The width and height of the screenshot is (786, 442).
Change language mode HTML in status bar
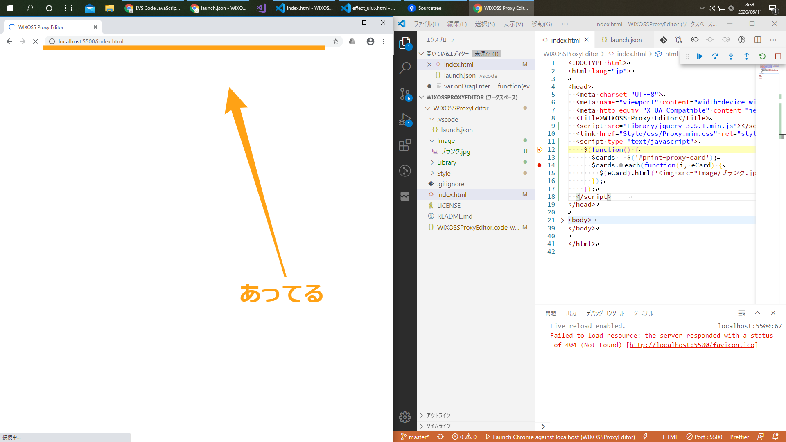pyautogui.click(x=670, y=437)
